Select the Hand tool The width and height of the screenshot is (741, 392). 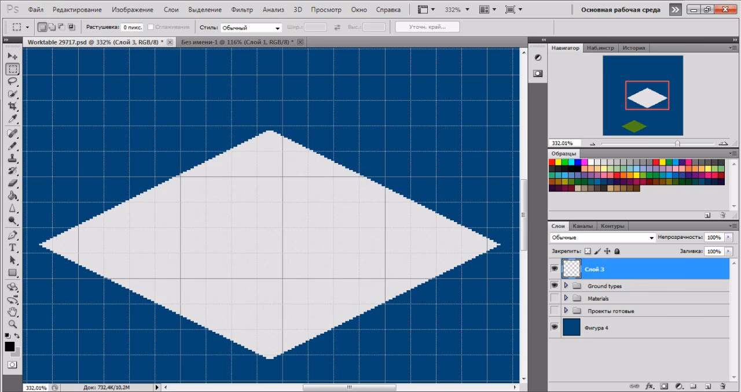coord(12,312)
